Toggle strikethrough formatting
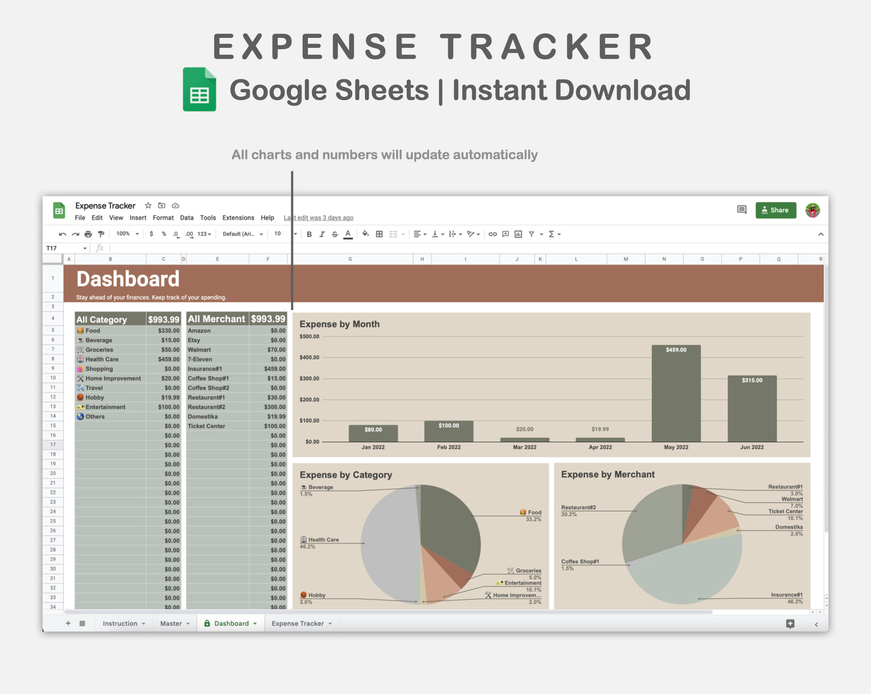This screenshot has height=694, width=871. 335,234
